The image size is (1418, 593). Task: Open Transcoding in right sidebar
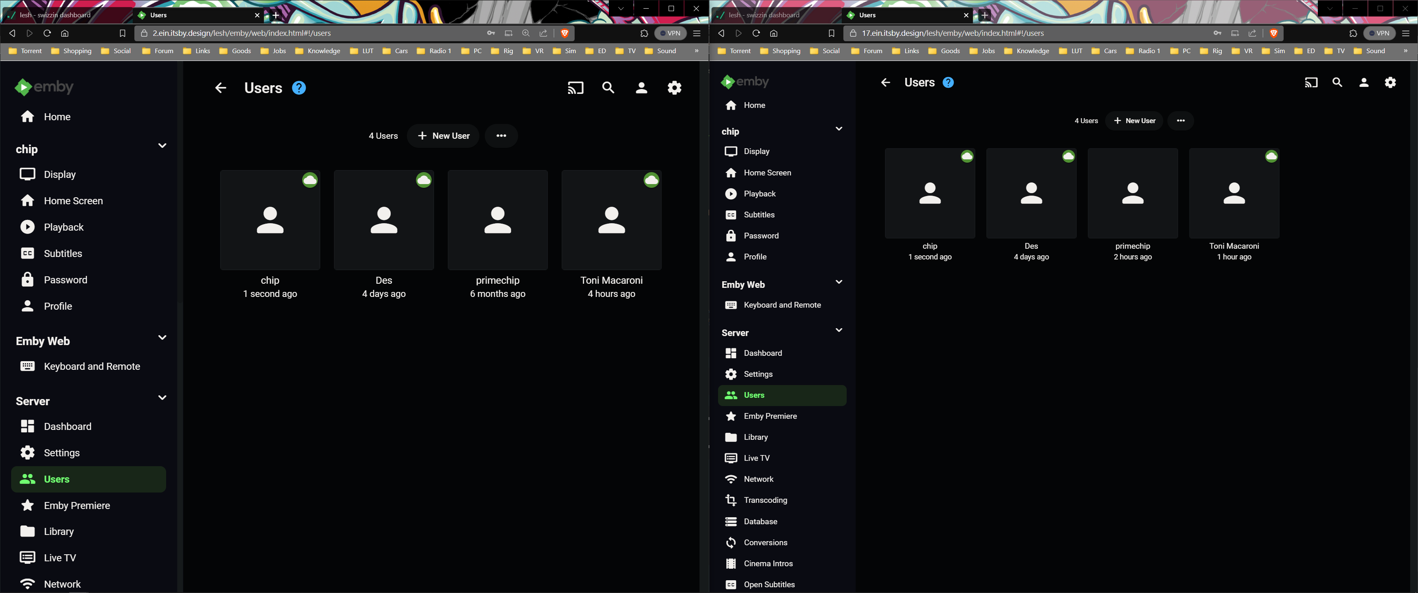(x=765, y=500)
